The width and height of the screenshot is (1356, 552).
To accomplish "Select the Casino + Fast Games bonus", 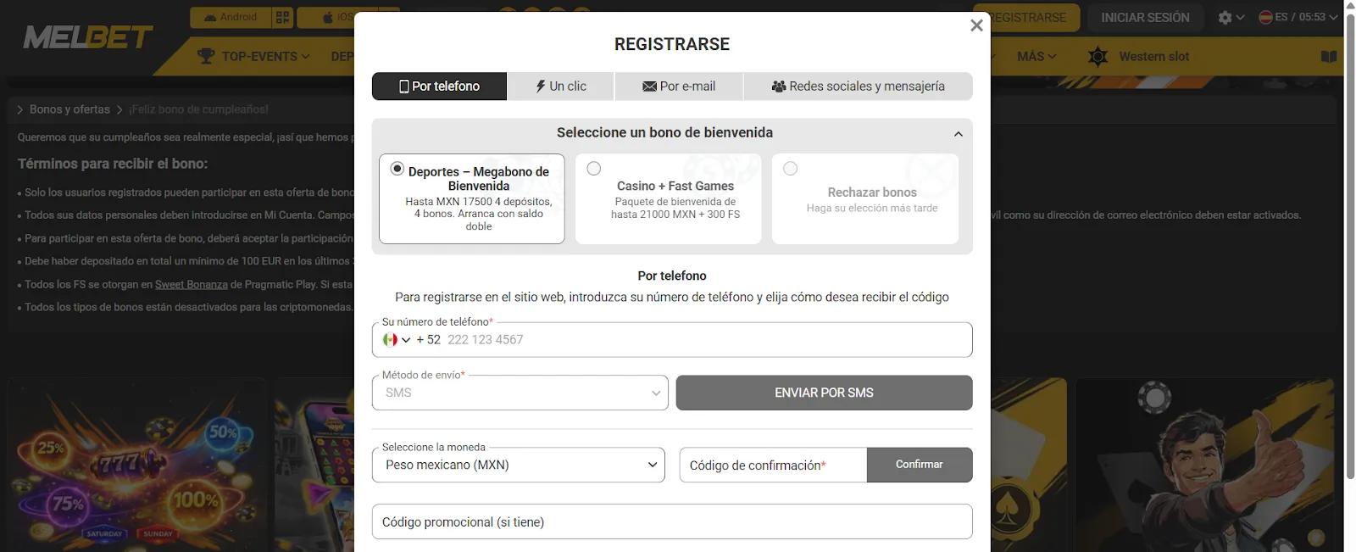I will pyautogui.click(x=593, y=169).
